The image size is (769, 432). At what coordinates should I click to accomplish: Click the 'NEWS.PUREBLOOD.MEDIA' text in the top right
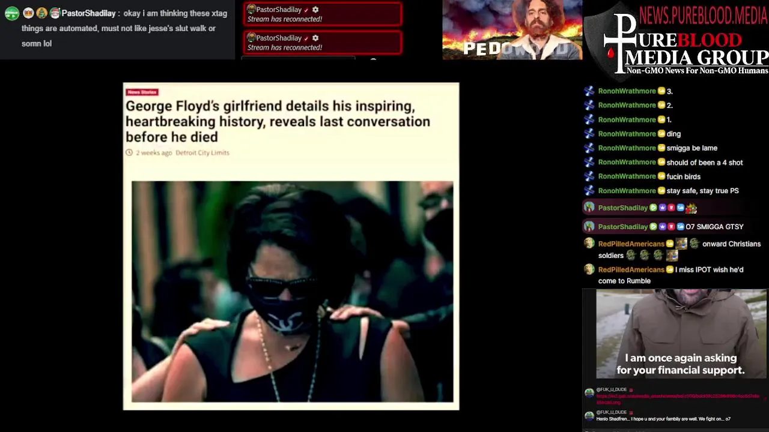704,15
